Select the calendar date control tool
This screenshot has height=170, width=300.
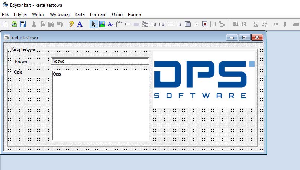pyautogui.click(x=205, y=24)
